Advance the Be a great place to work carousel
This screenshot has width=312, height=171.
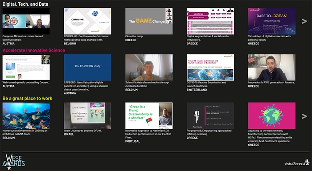(304, 116)
